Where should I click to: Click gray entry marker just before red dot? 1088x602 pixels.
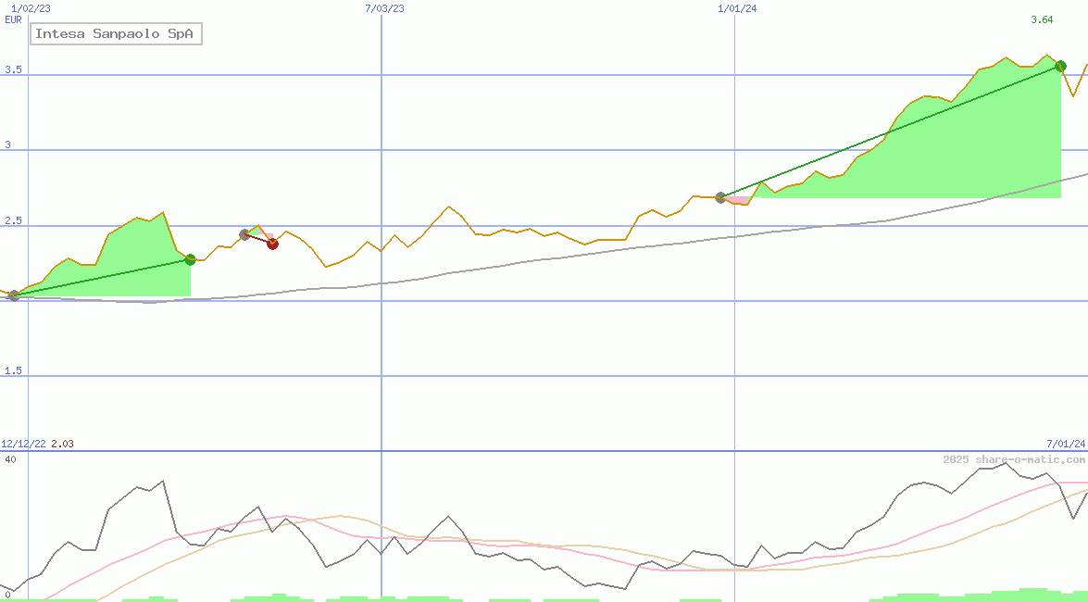pyautogui.click(x=244, y=234)
